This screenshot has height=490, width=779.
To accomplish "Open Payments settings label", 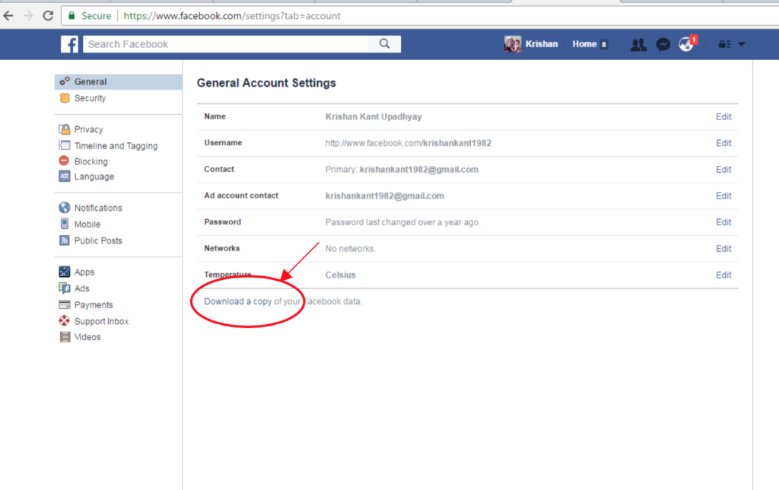I will (x=94, y=304).
